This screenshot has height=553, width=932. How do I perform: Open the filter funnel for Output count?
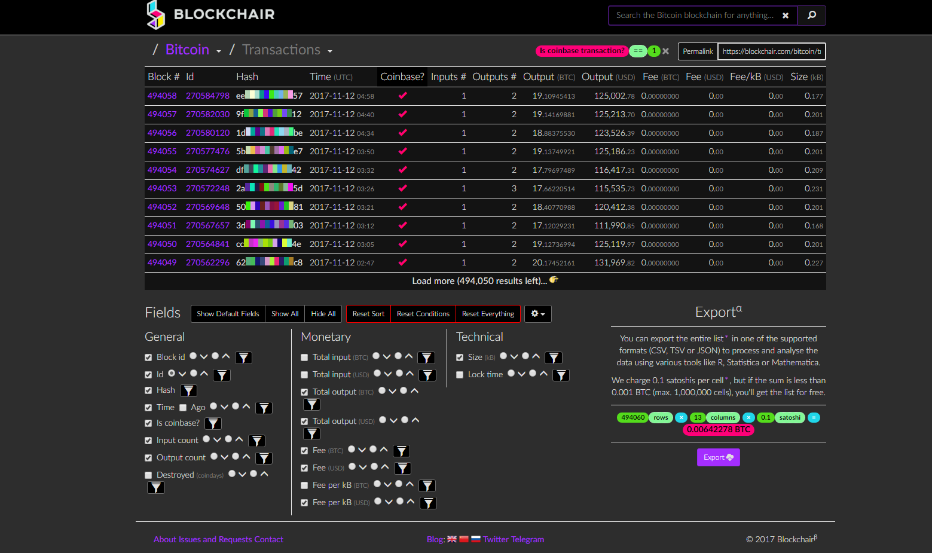pyautogui.click(x=264, y=459)
